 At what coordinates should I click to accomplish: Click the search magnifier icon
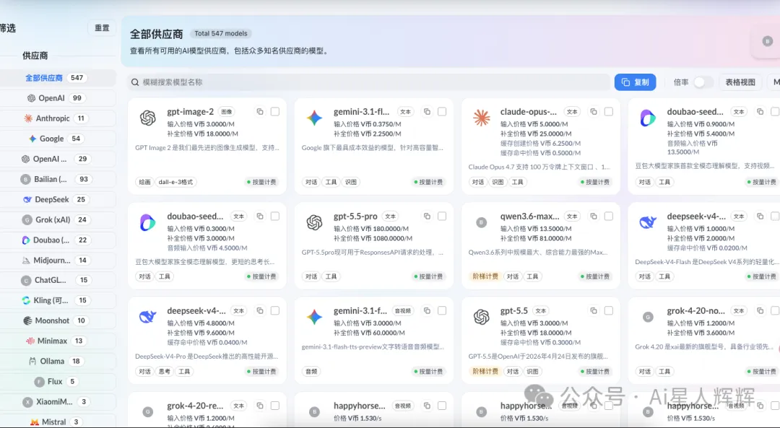135,82
